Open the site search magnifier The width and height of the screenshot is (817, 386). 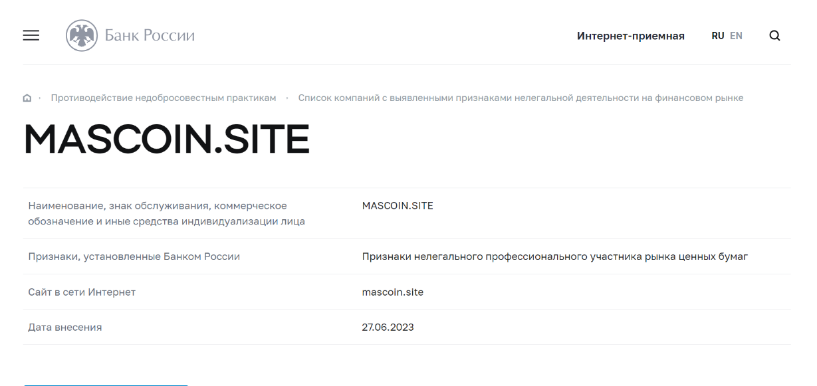point(774,35)
